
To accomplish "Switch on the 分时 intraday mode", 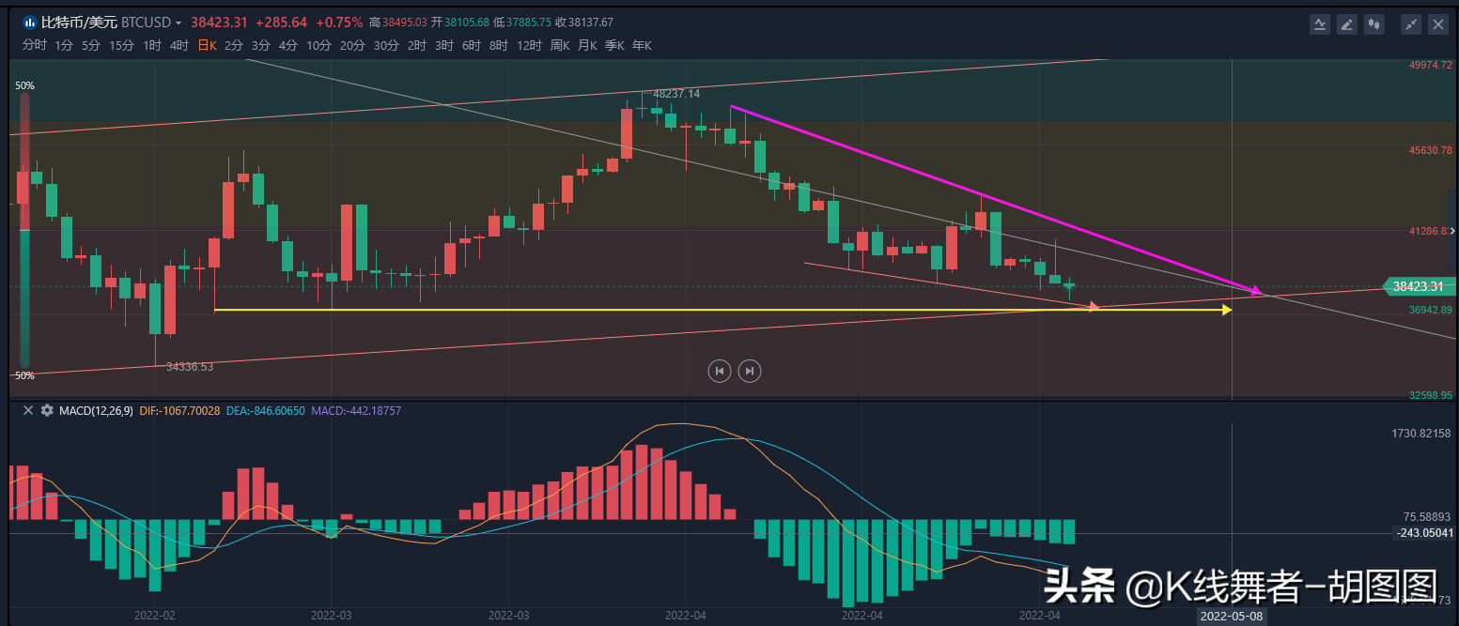I will click(34, 44).
